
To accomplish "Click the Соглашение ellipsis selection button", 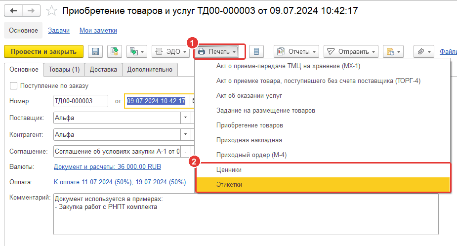I will coord(185,152).
